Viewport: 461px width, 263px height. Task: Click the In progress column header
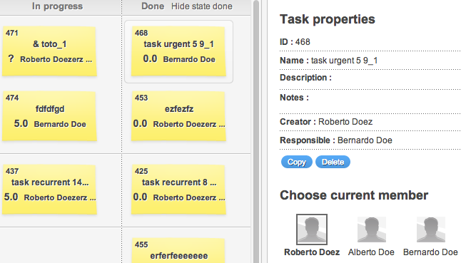click(57, 6)
